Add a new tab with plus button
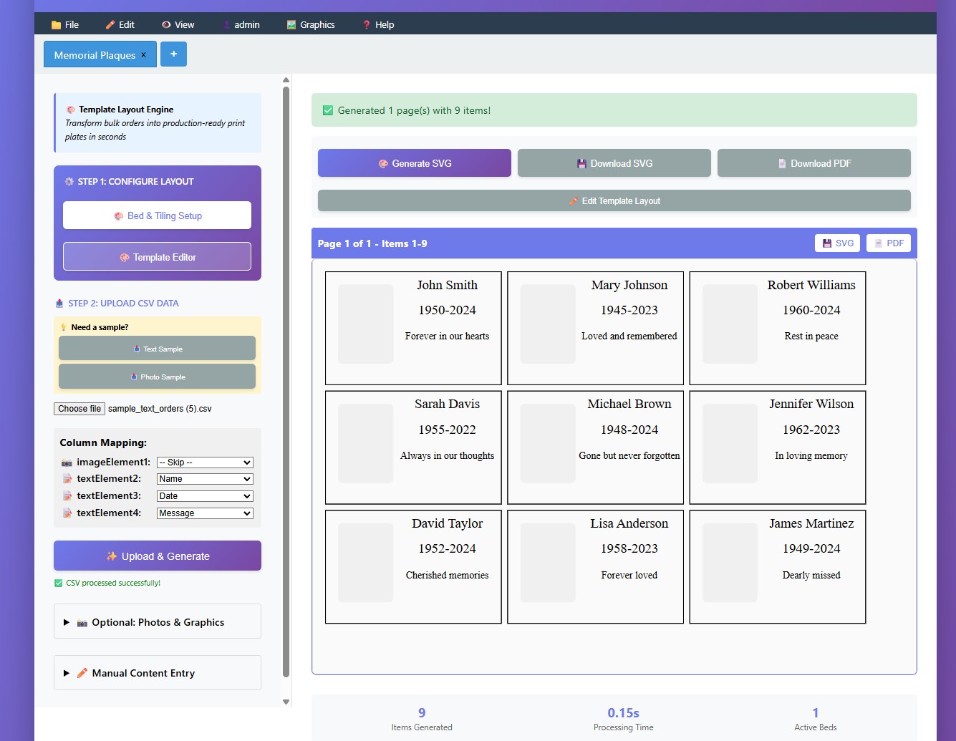Image resolution: width=956 pixels, height=741 pixels. click(173, 54)
